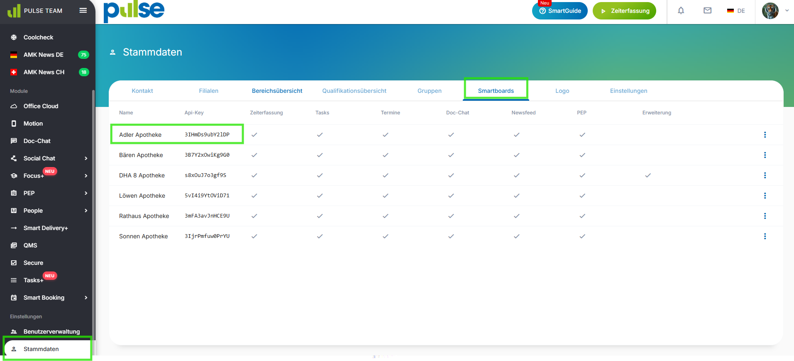Click Newsfeed checkmark for Löwen Apotheke

517,196
